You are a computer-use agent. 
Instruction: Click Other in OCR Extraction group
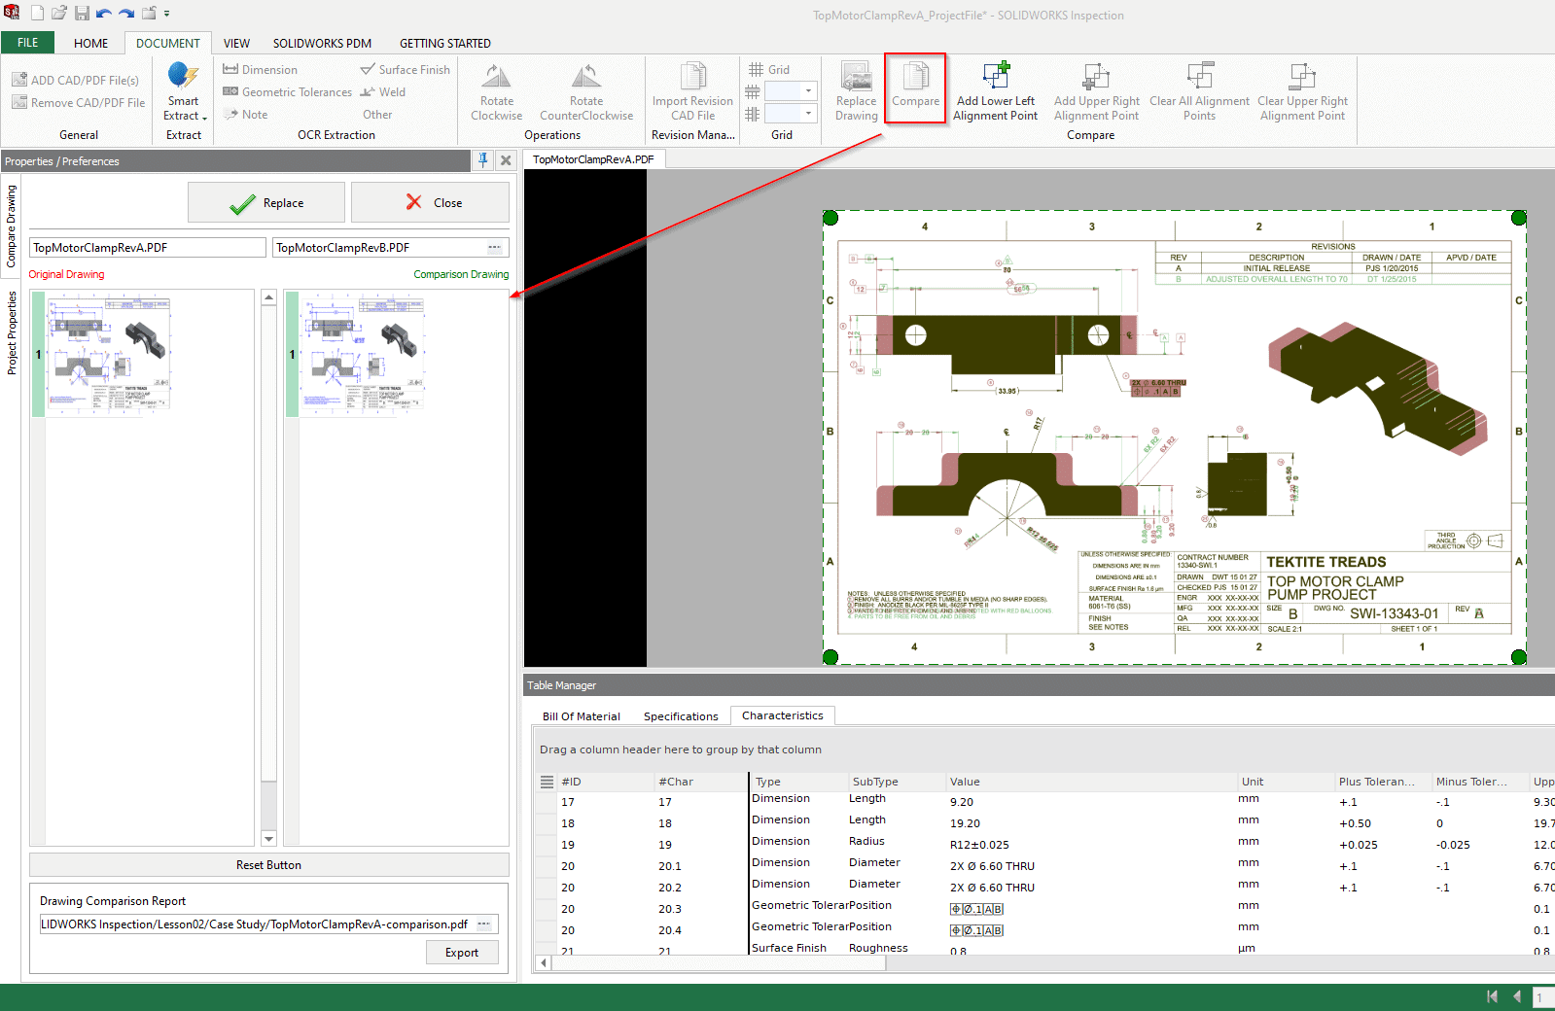[x=378, y=114]
